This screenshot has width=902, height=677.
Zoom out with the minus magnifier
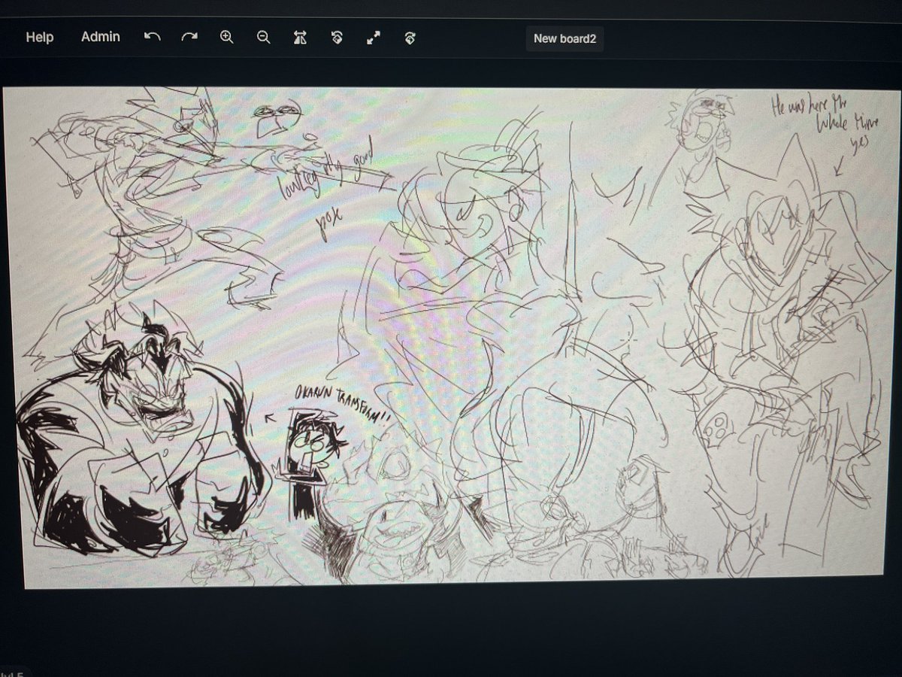point(264,38)
